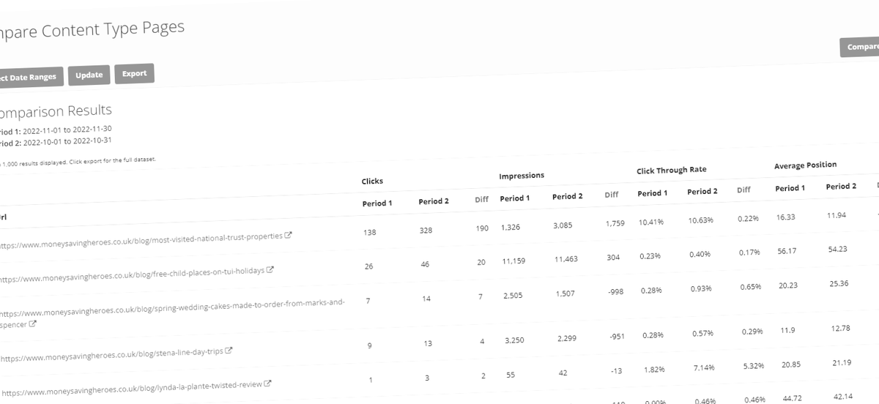The width and height of the screenshot is (879, 404).
Task: Select the Comparison Results heading
Action: click(54, 112)
